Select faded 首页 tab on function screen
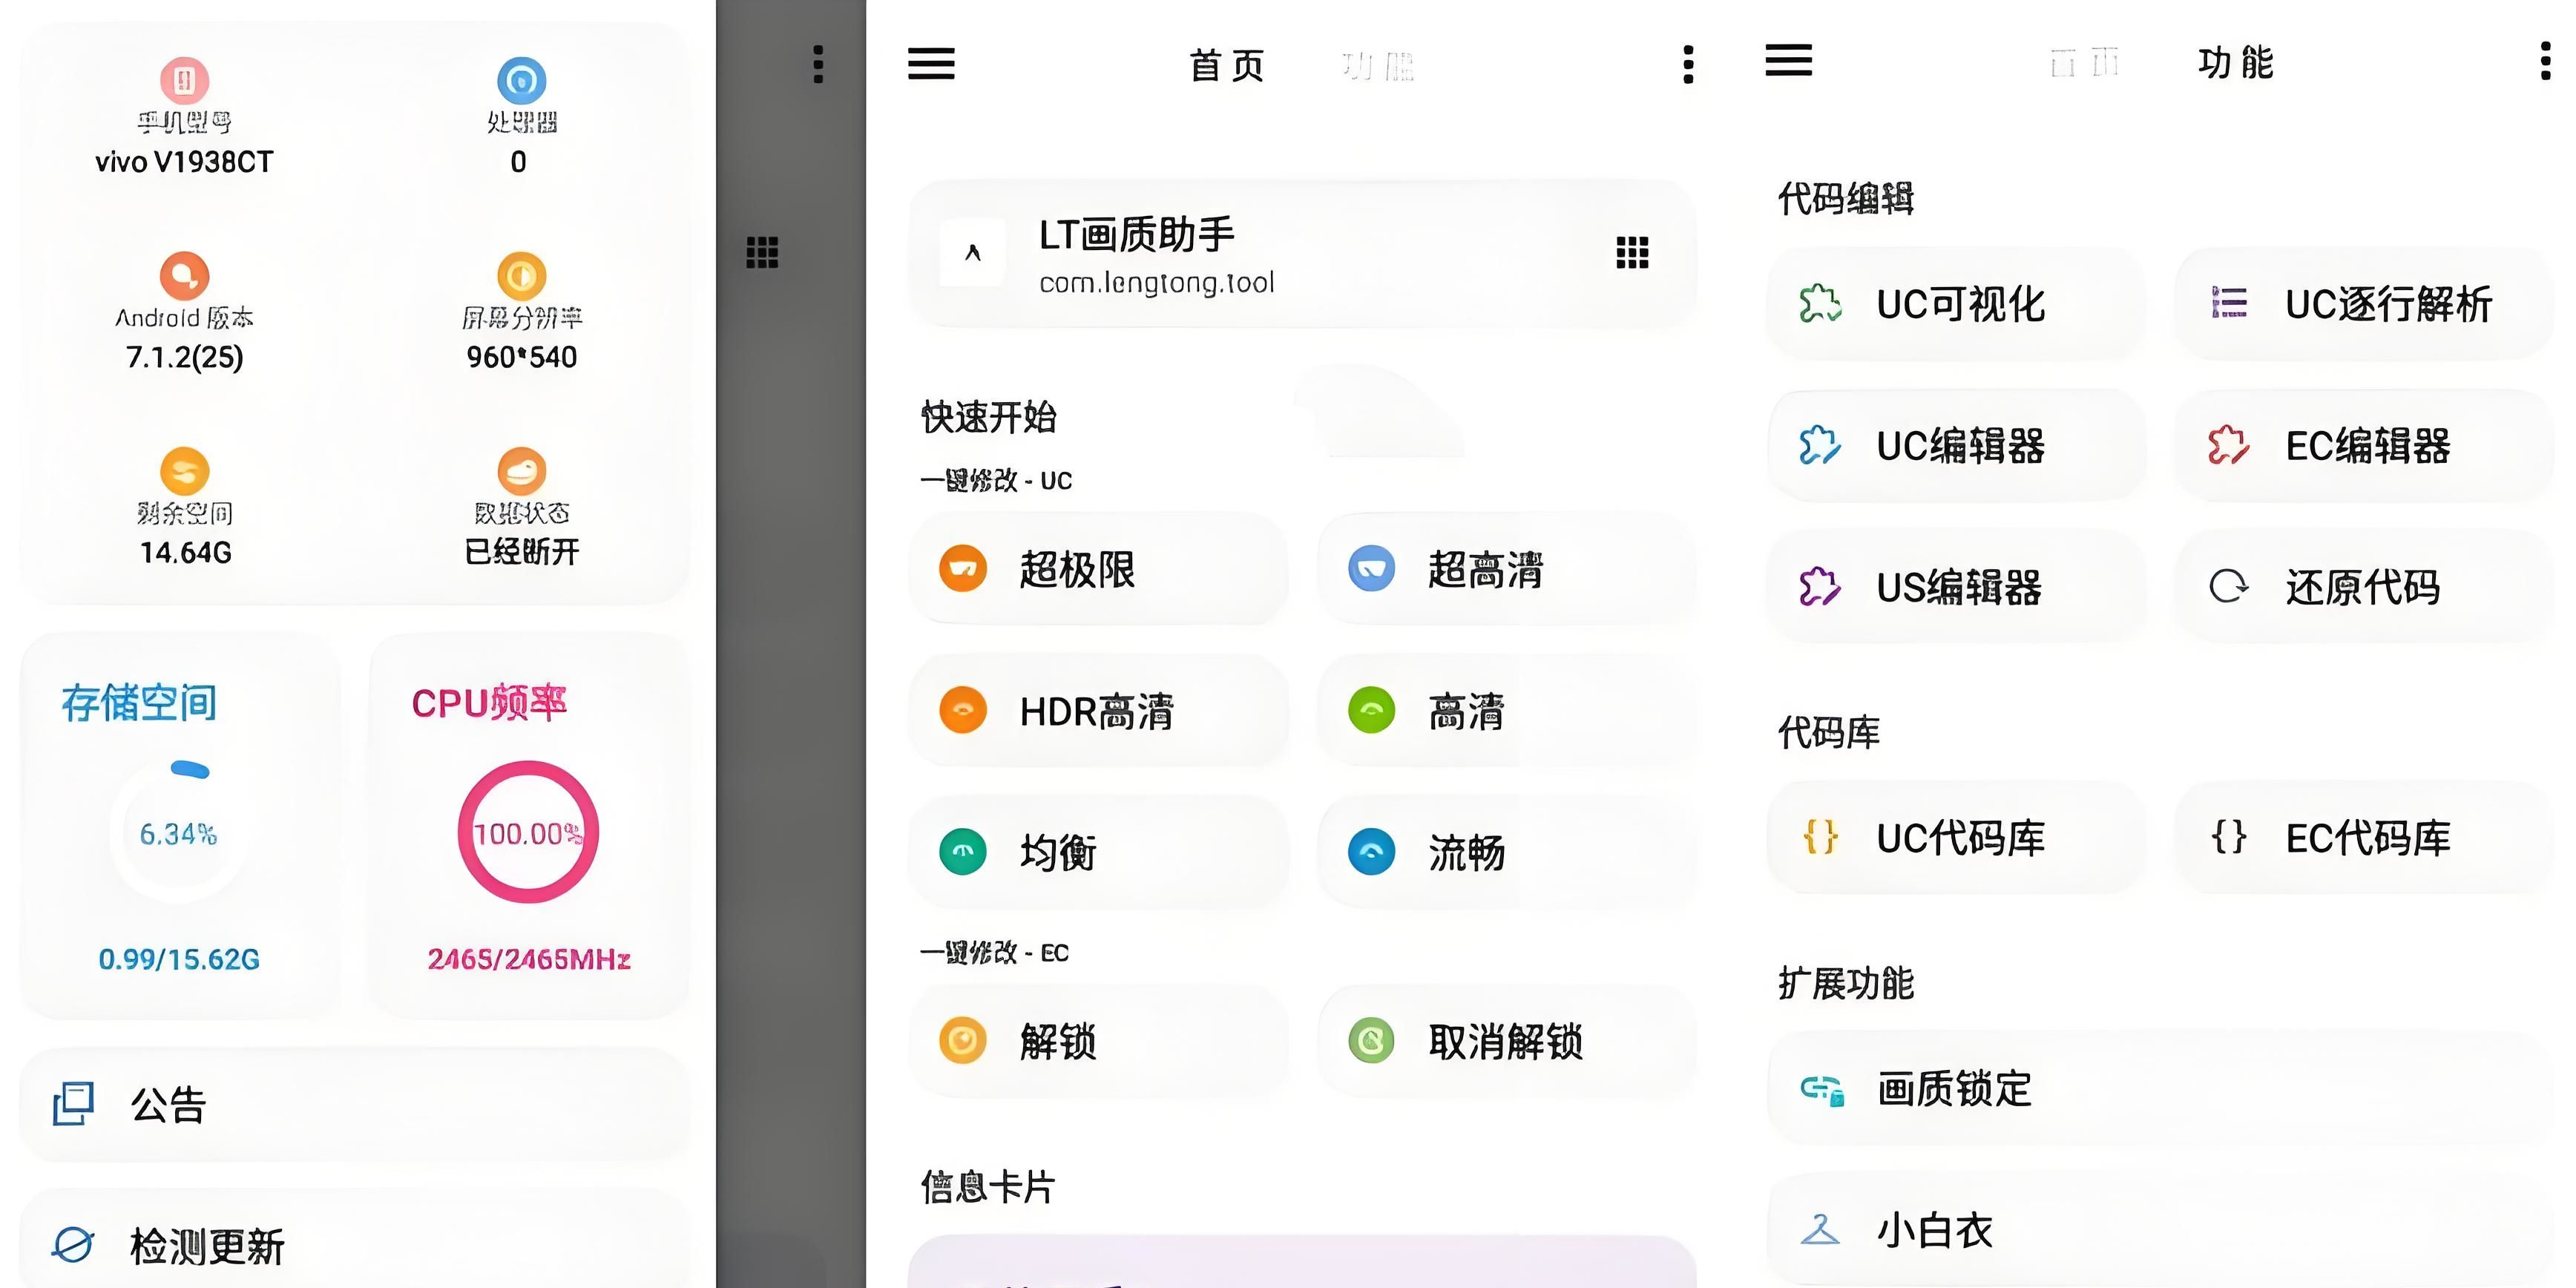The image size is (2576, 1288). [2084, 63]
